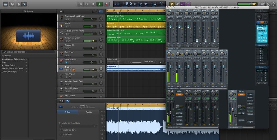
Task: Enable the Limitar ao Tom checkbox
Action: (x=61, y=130)
